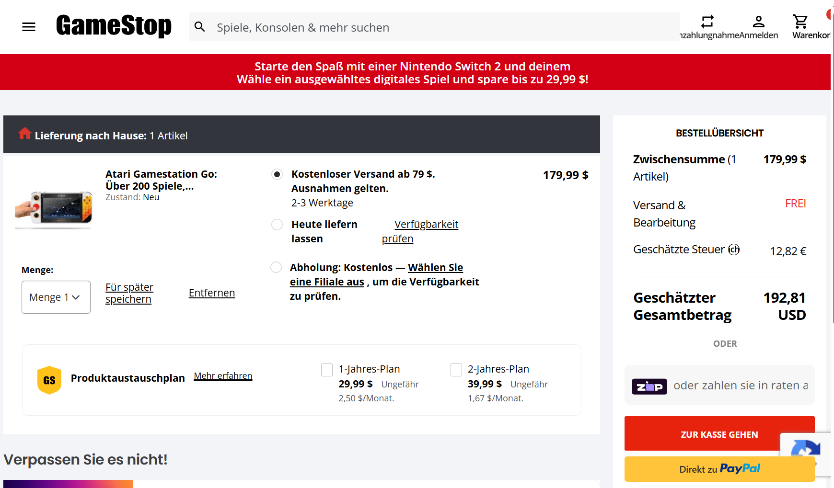Open the Atari Gamestation Go product title
Viewport: 834px width, 488px height.
[162, 180]
